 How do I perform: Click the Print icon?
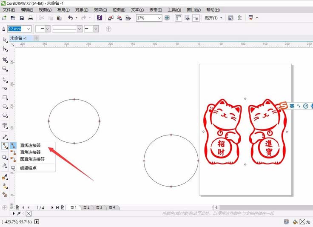pyautogui.click(x=30, y=18)
